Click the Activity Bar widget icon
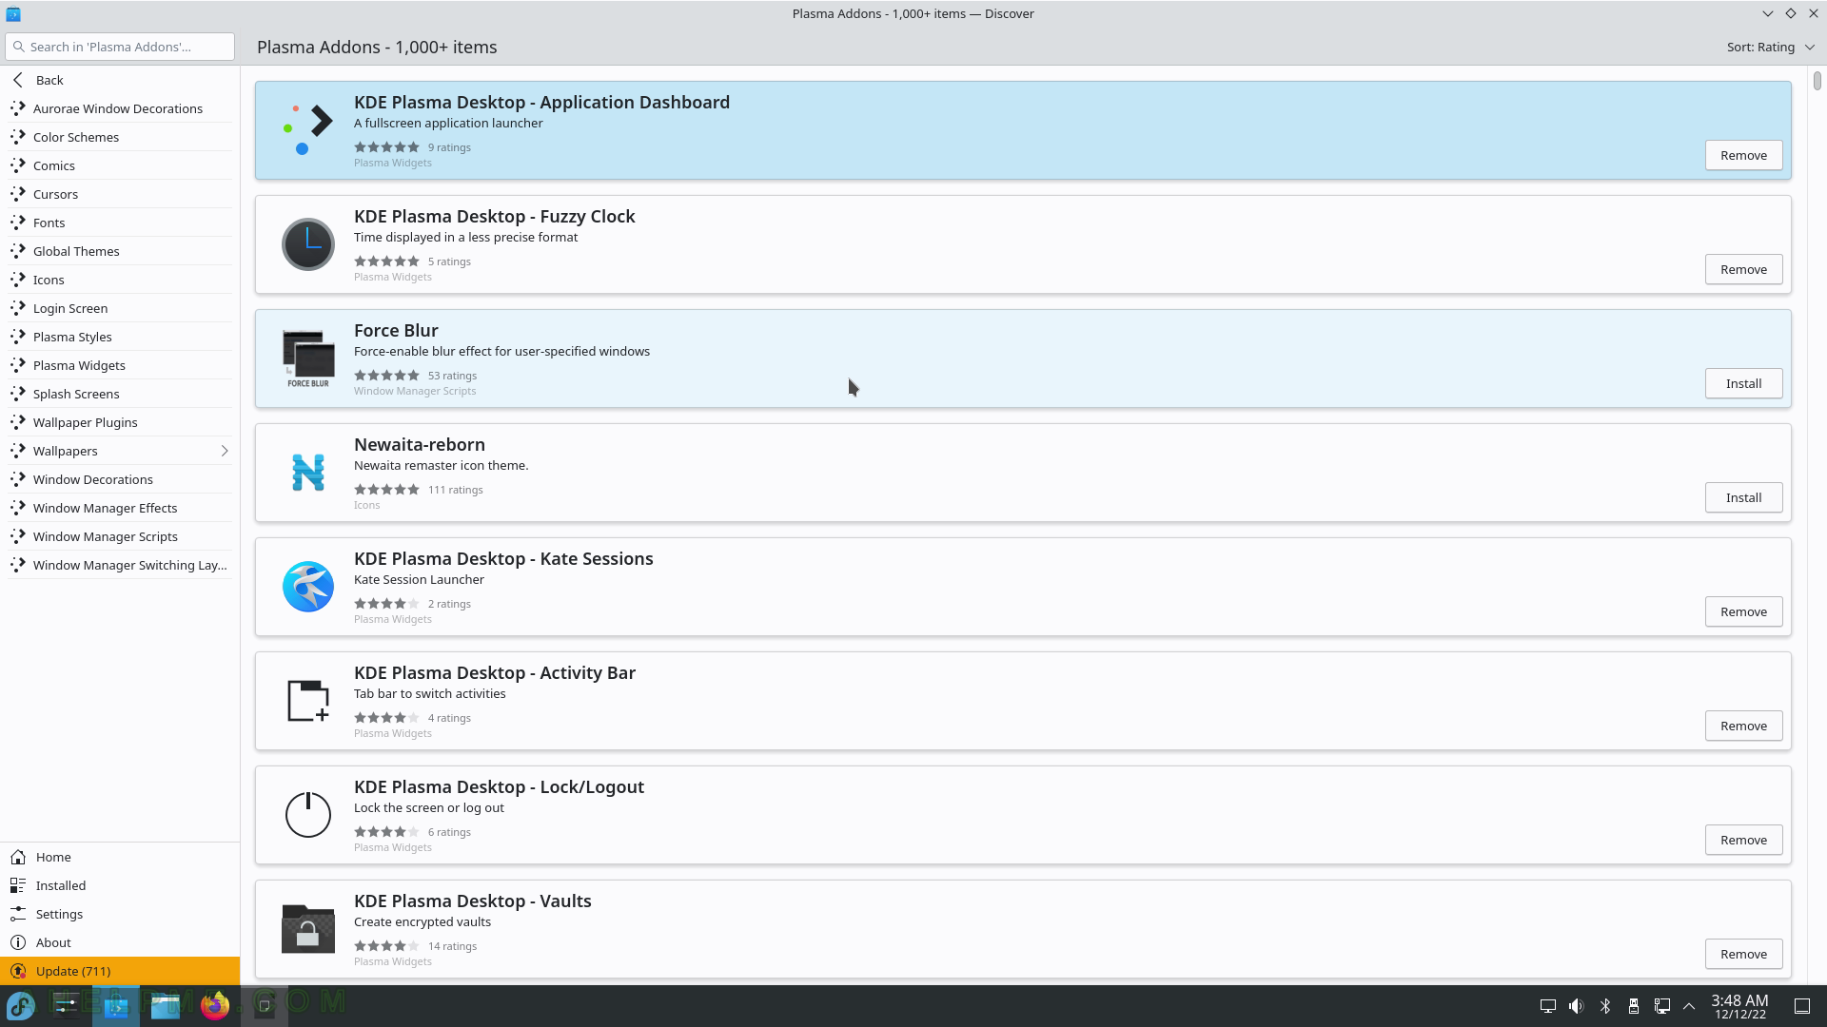Viewport: 1827px width, 1027px height. [308, 701]
